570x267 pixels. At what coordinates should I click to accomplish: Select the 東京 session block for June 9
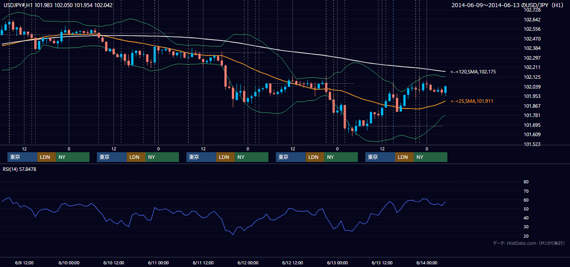[22, 157]
